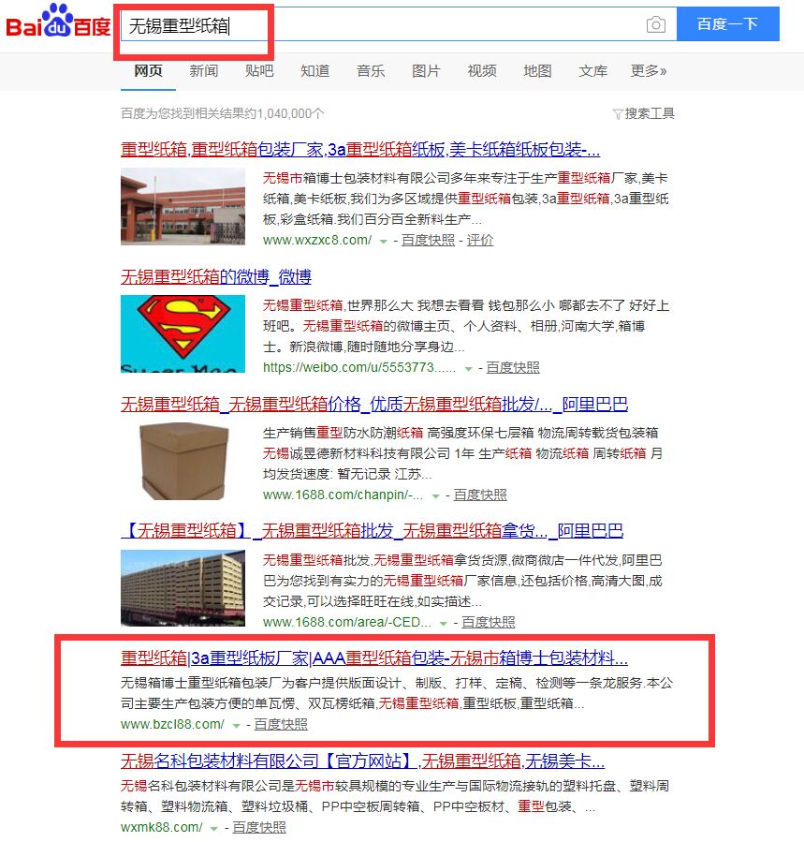This screenshot has width=804, height=842.
Task: Open 百度快照 for www.bzcl88.com result
Action: point(281,724)
